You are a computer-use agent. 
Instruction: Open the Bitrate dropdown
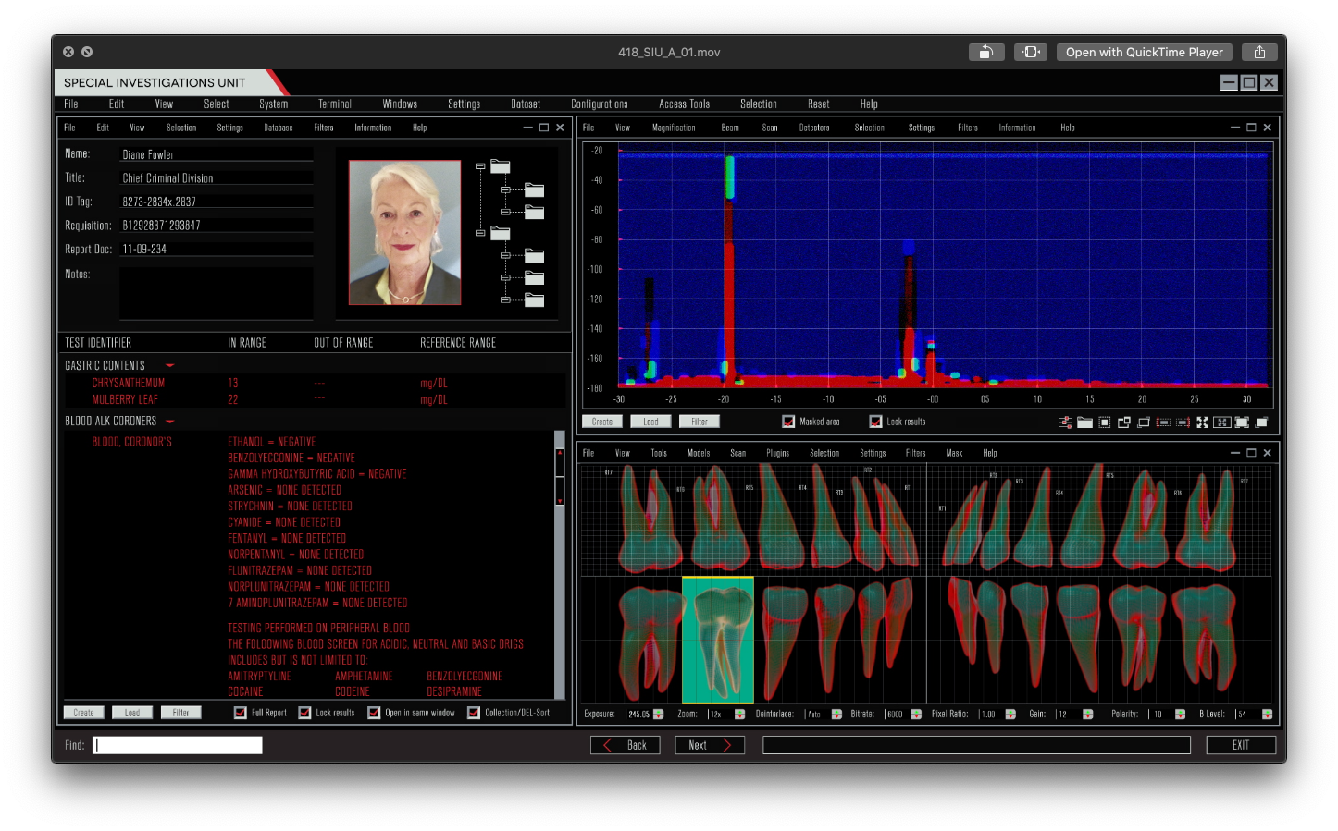(916, 715)
